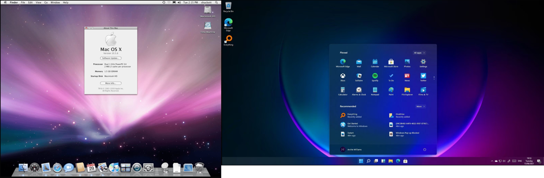
Task: Click the ENG language indicator in taskbar
Action: coord(520,161)
